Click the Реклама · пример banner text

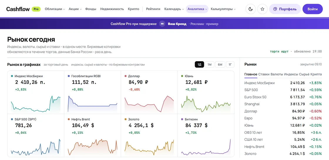(x=204, y=24)
